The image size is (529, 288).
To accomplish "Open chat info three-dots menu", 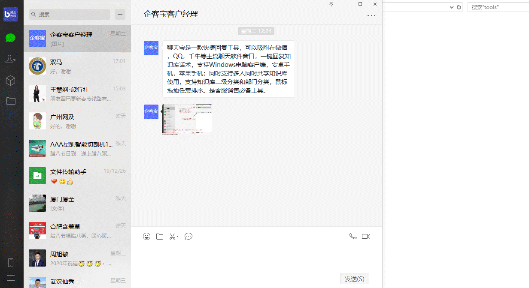I will click(371, 16).
